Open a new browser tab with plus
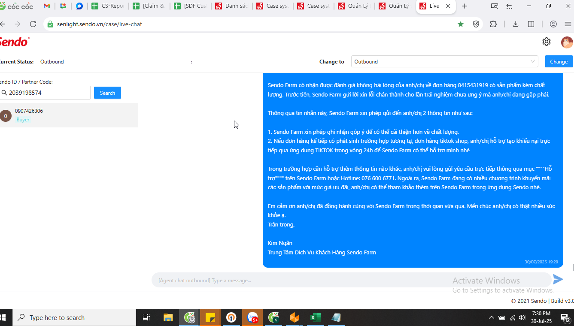The image size is (574, 326). click(465, 6)
